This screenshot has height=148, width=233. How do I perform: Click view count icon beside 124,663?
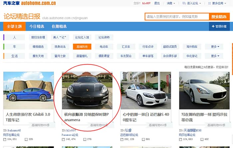[x=180, y=139]
